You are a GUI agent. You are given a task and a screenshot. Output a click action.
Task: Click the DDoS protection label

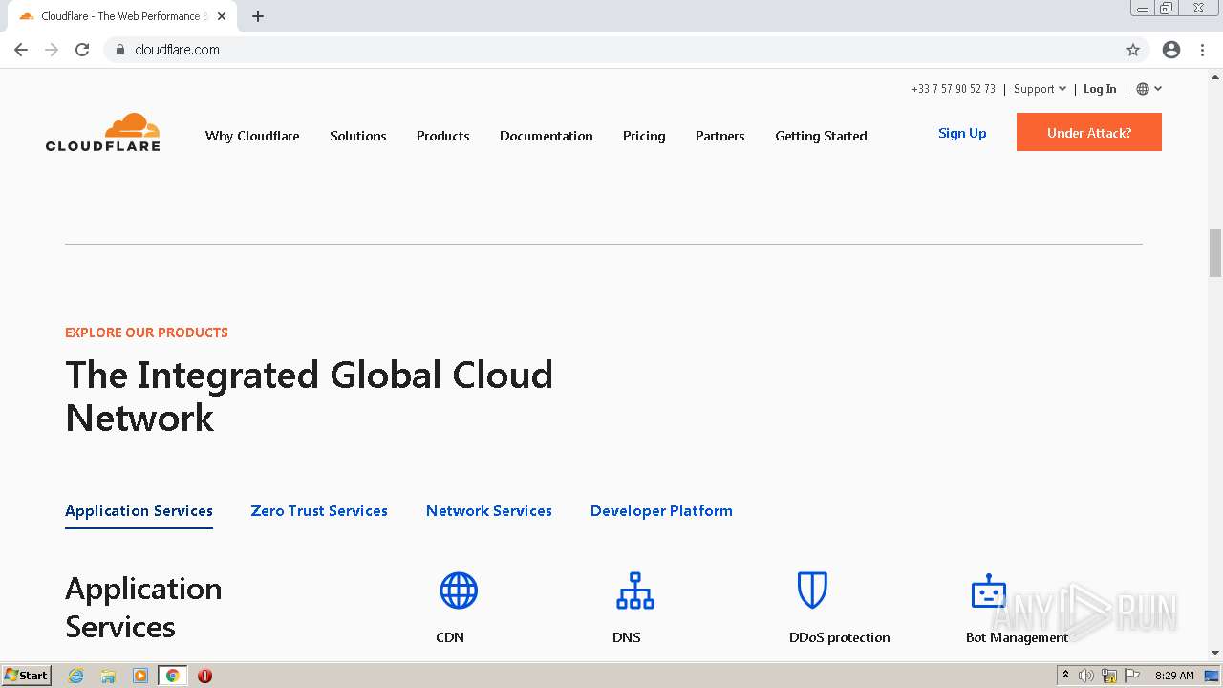pyautogui.click(x=840, y=637)
